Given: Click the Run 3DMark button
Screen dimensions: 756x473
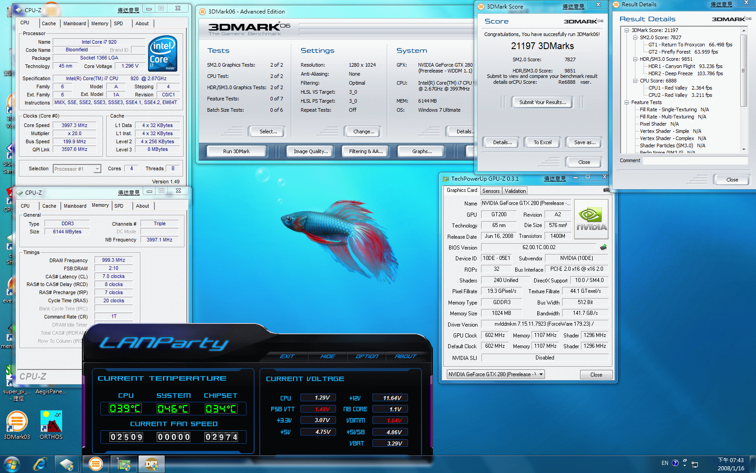Looking at the screenshot, I should pos(237,151).
